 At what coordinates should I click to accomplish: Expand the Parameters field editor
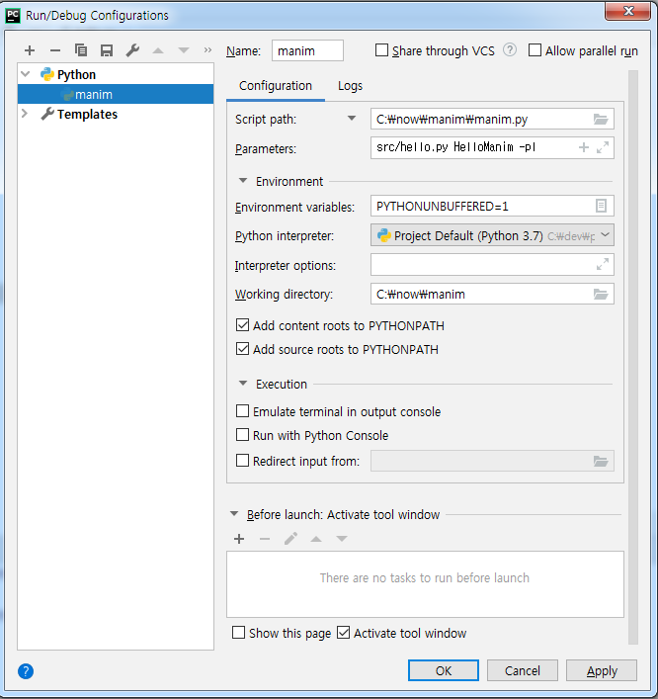(603, 147)
